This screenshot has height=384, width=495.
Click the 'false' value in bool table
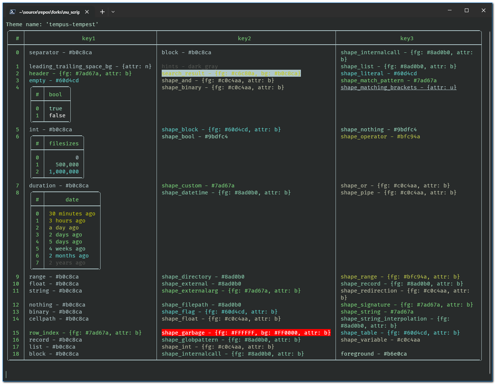click(x=57, y=115)
